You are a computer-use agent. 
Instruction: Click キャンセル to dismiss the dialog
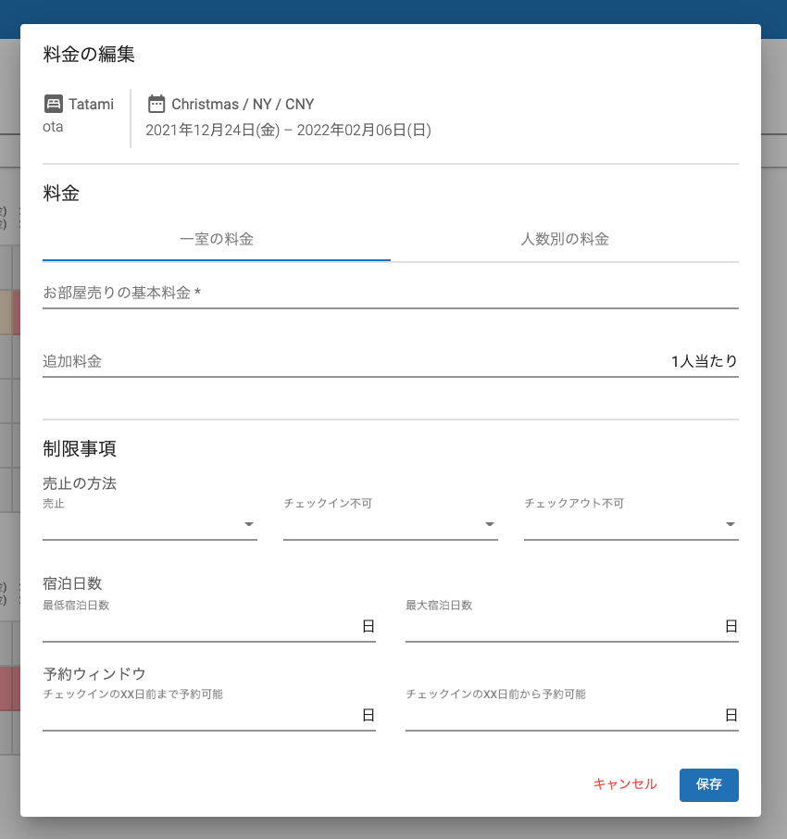pyautogui.click(x=624, y=784)
